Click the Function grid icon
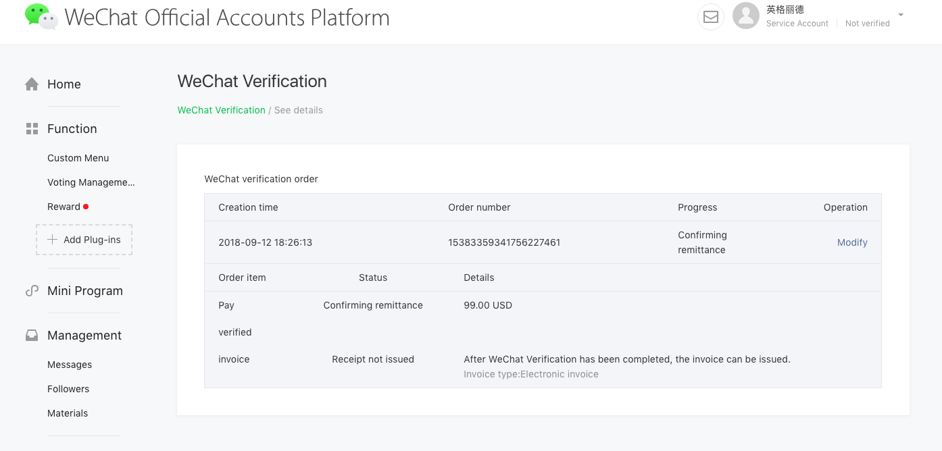 (32, 129)
